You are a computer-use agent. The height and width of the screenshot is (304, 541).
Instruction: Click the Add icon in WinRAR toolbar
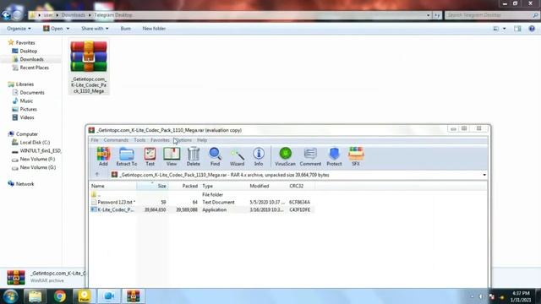pos(103,157)
